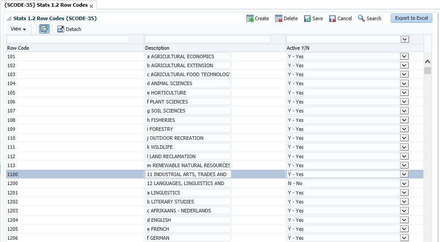Collapse the Stats 1.2 Row Codes panel triangle
This screenshot has height=242, width=440.
pyautogui.click(x=9, y=19)
